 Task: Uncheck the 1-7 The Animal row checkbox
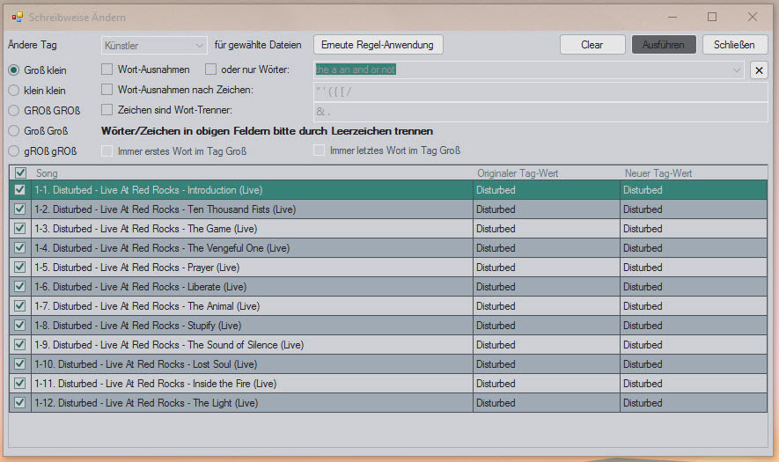[20, 306]
